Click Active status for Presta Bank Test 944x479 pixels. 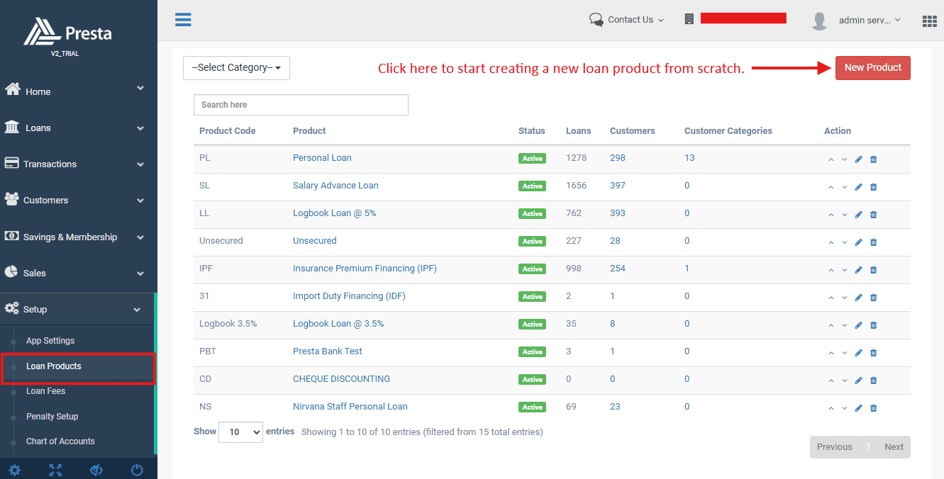click(533, 352)
